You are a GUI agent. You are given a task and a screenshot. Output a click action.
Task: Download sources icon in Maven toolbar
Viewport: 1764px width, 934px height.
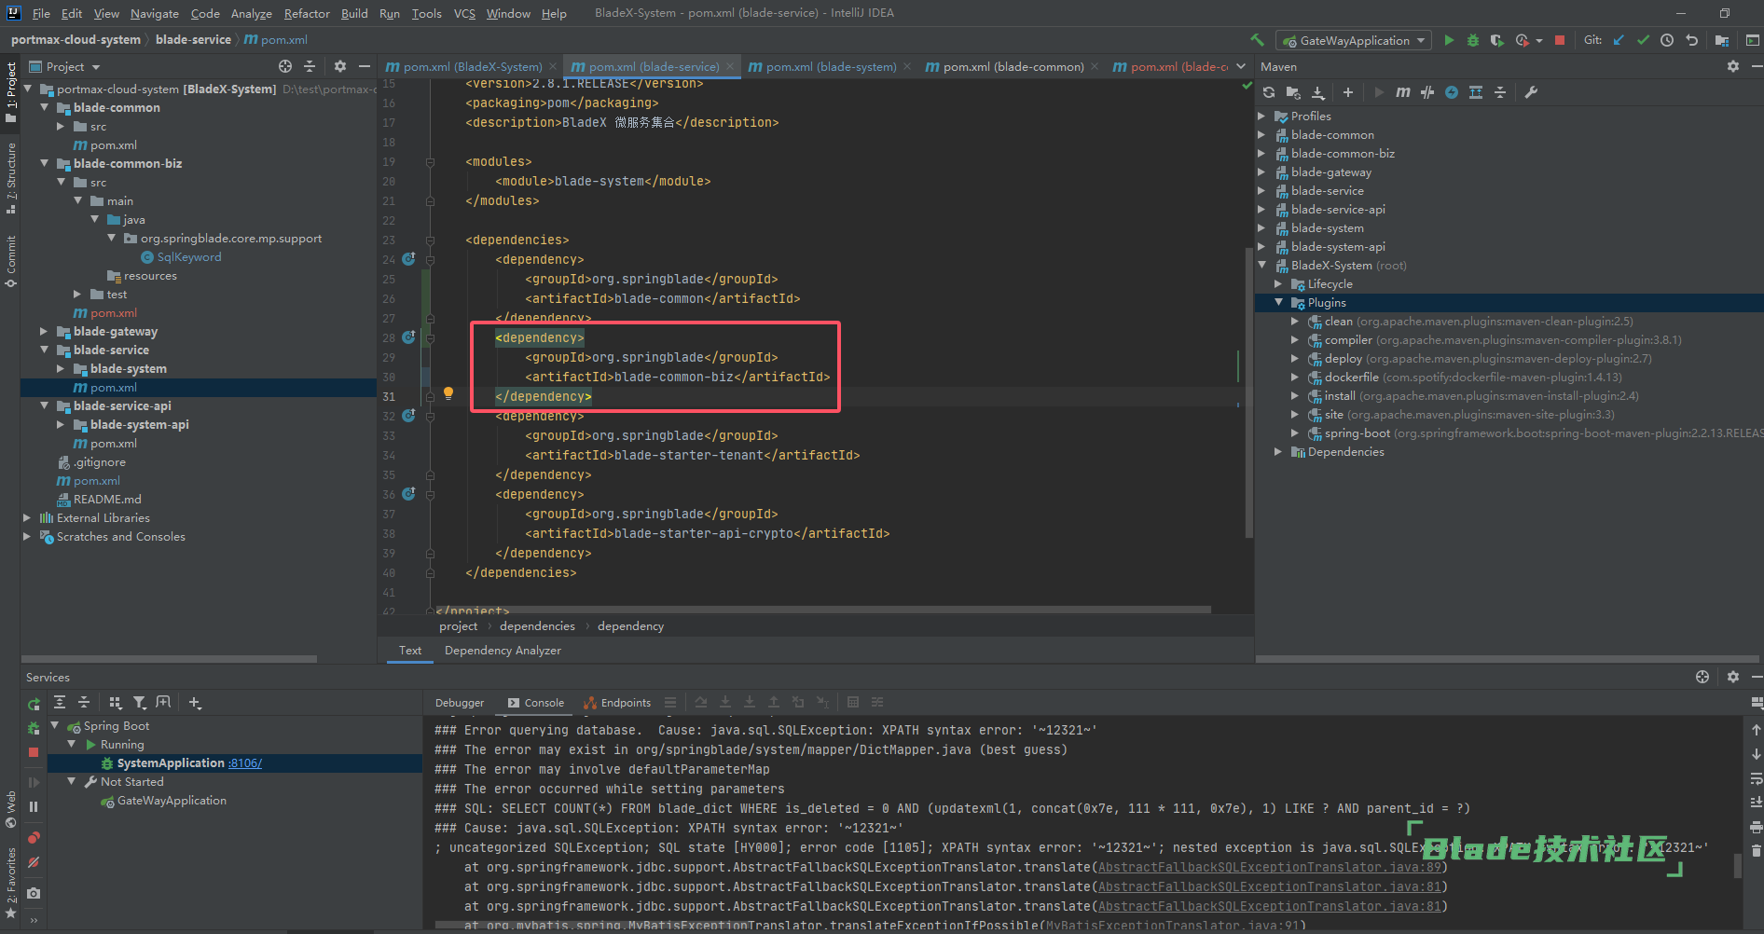click(x=1318, y=92)
